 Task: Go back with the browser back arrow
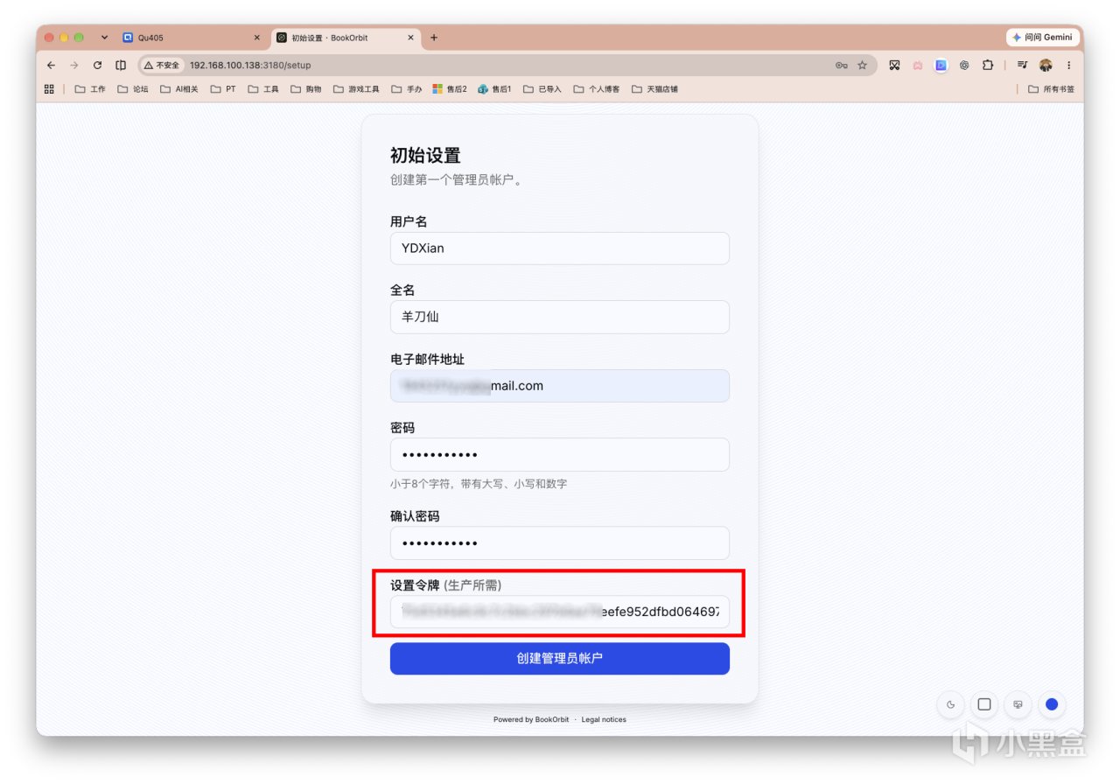coord(51,65)
